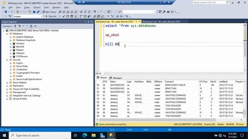Expand the Amazon database node

pos(10,44)
